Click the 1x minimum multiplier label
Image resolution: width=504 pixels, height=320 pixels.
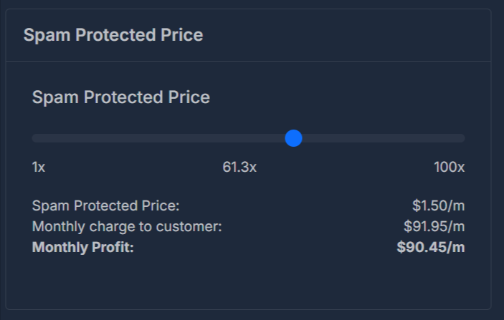click(39, 168)
